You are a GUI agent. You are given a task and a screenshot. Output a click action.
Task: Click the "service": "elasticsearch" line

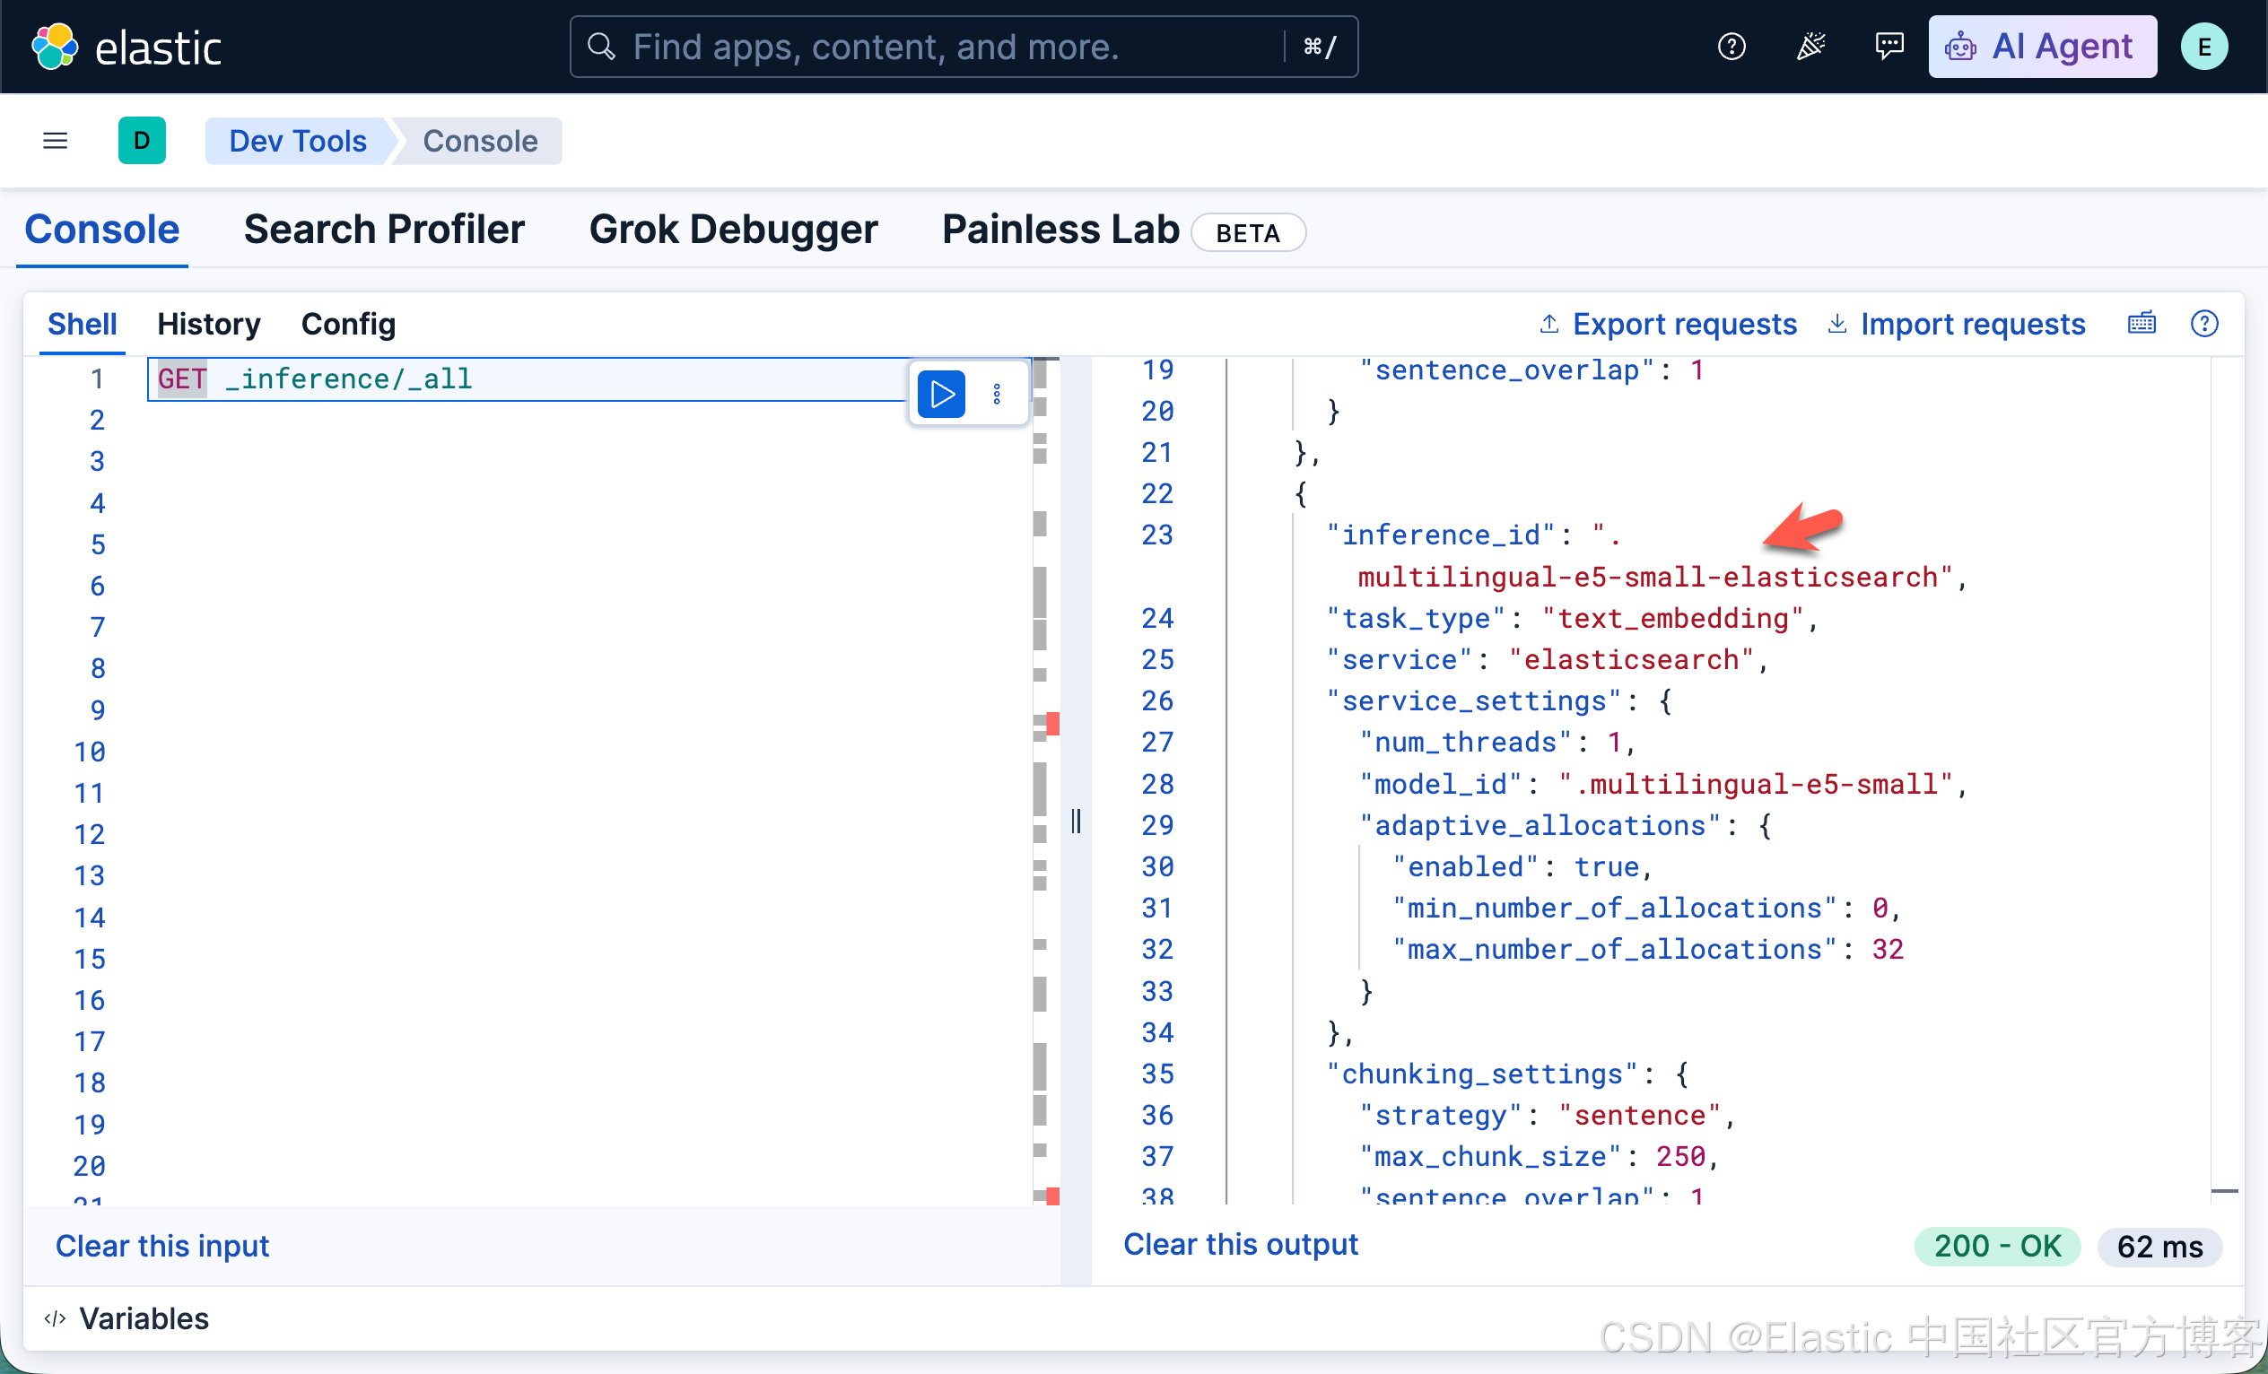[1548, 660]
